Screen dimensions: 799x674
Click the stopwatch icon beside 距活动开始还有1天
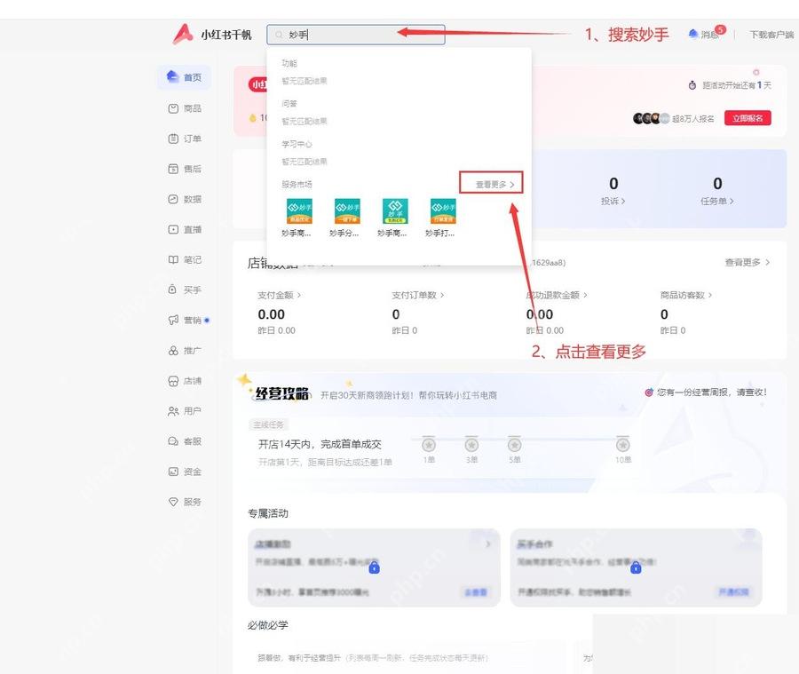pos(692,85)
